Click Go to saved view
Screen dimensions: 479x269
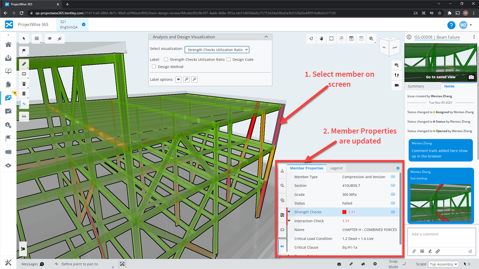(x=440, y=77)
